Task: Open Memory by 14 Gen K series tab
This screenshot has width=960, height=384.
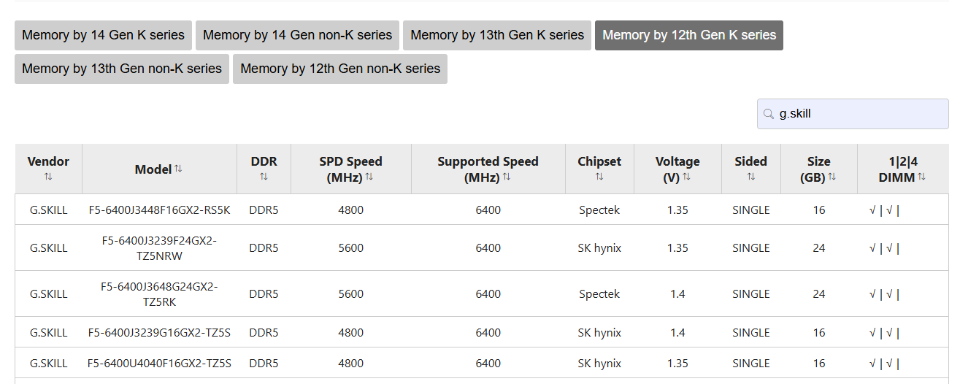Action: pyautogui.click(x=103, y=35)
